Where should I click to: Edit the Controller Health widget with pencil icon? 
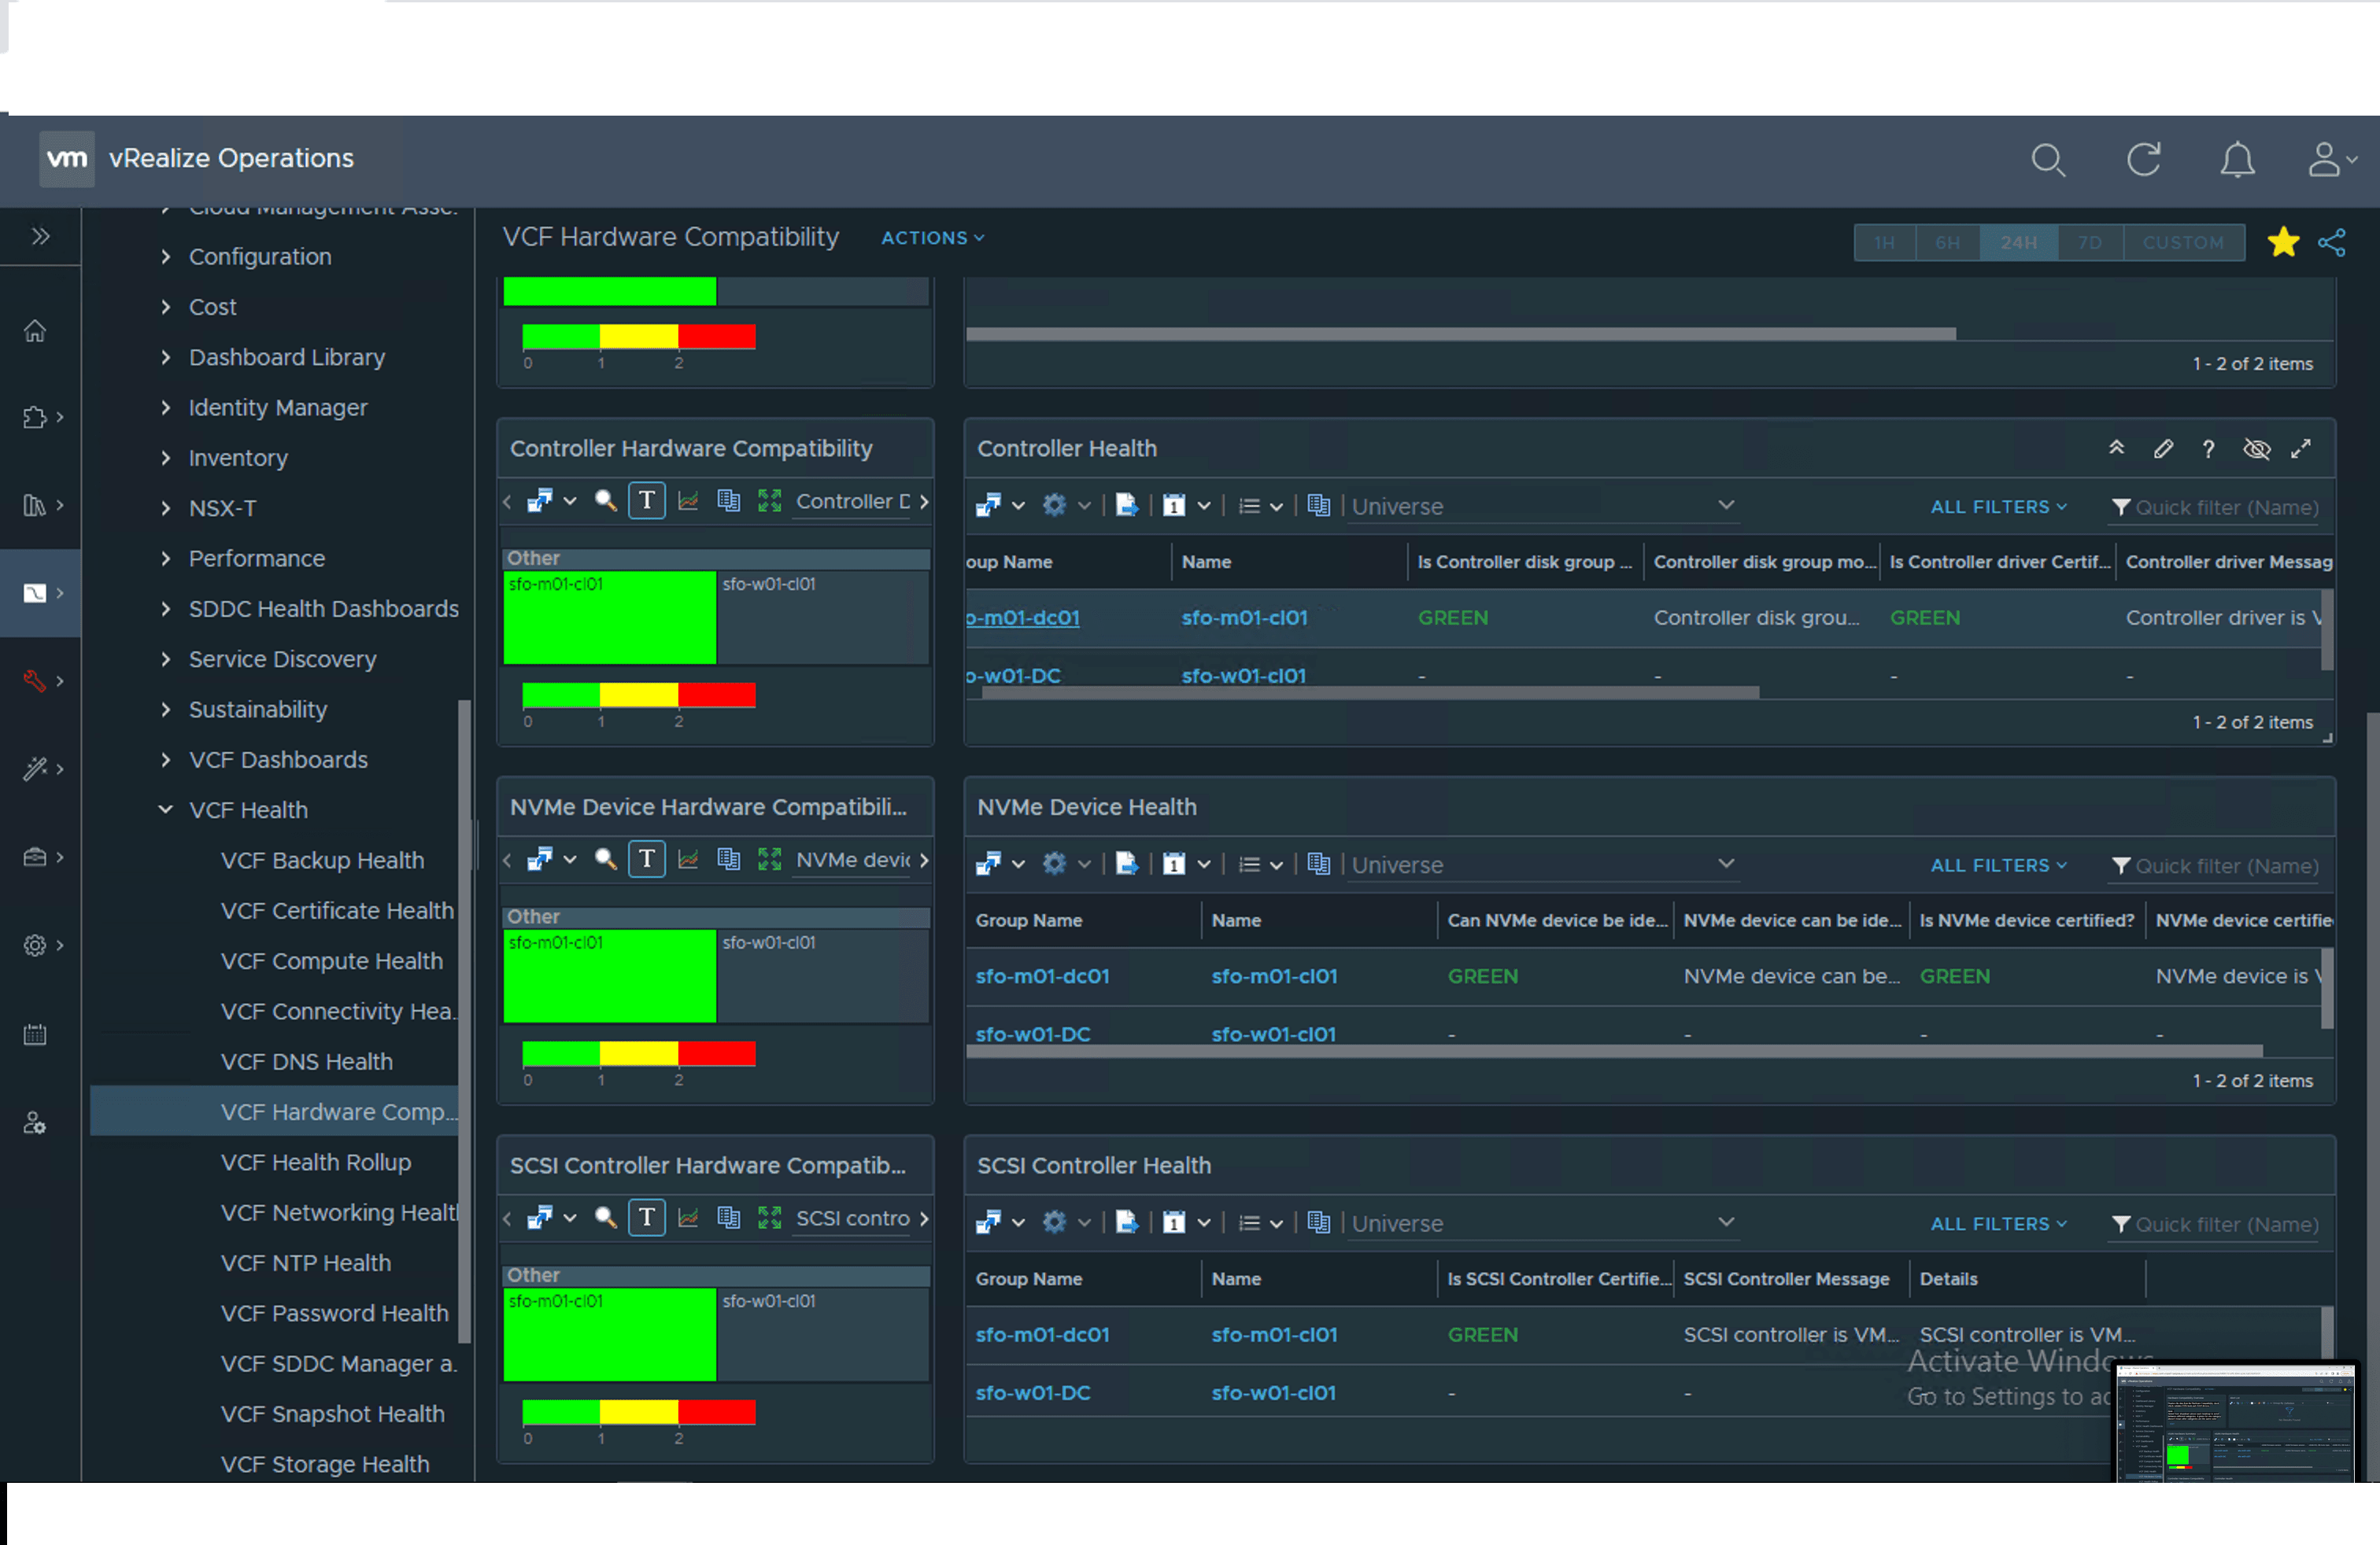pos(2163,450)
